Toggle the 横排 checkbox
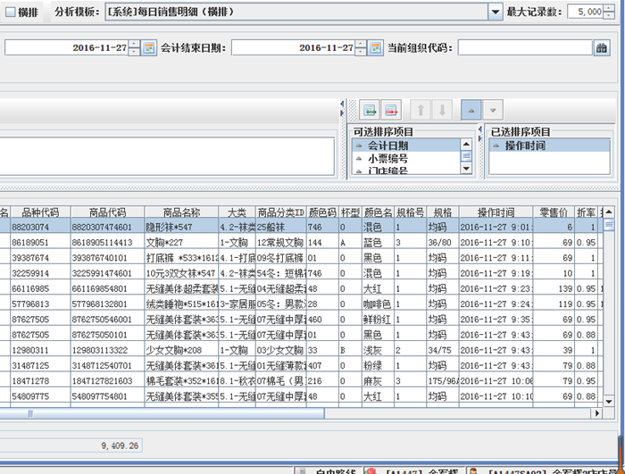625x474 pixels. [x=10, y=12]
